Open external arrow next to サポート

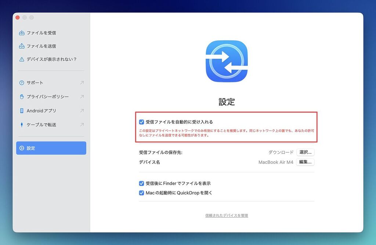pyautogui.click(x=82, y=83)
